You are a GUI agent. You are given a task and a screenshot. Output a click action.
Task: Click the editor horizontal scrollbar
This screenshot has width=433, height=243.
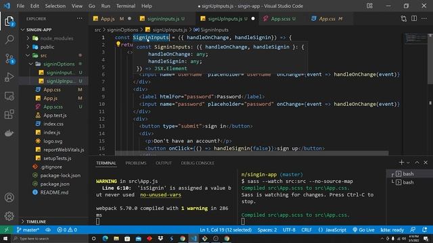tap(252, 153)
